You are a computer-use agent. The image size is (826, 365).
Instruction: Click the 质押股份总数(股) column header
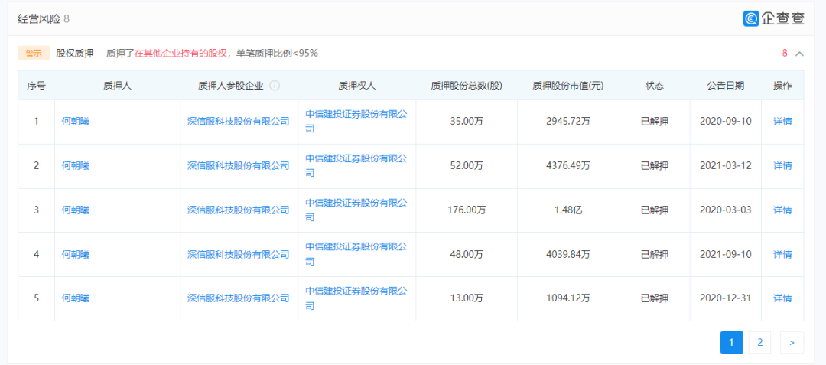tap(467, 86)
